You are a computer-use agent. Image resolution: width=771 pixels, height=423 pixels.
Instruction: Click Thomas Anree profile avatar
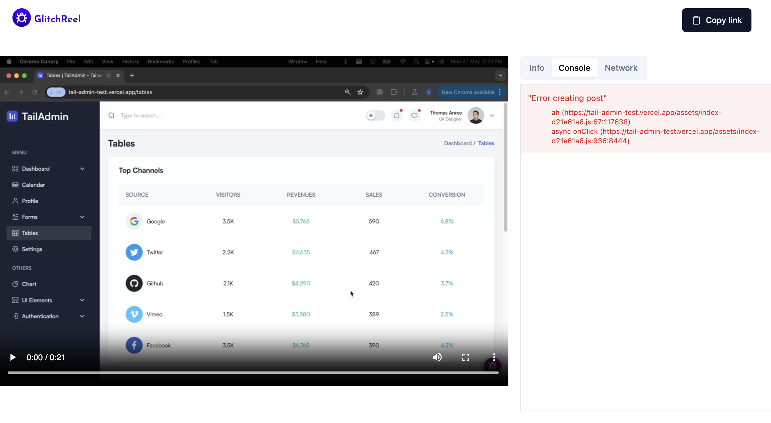(476, 116)
